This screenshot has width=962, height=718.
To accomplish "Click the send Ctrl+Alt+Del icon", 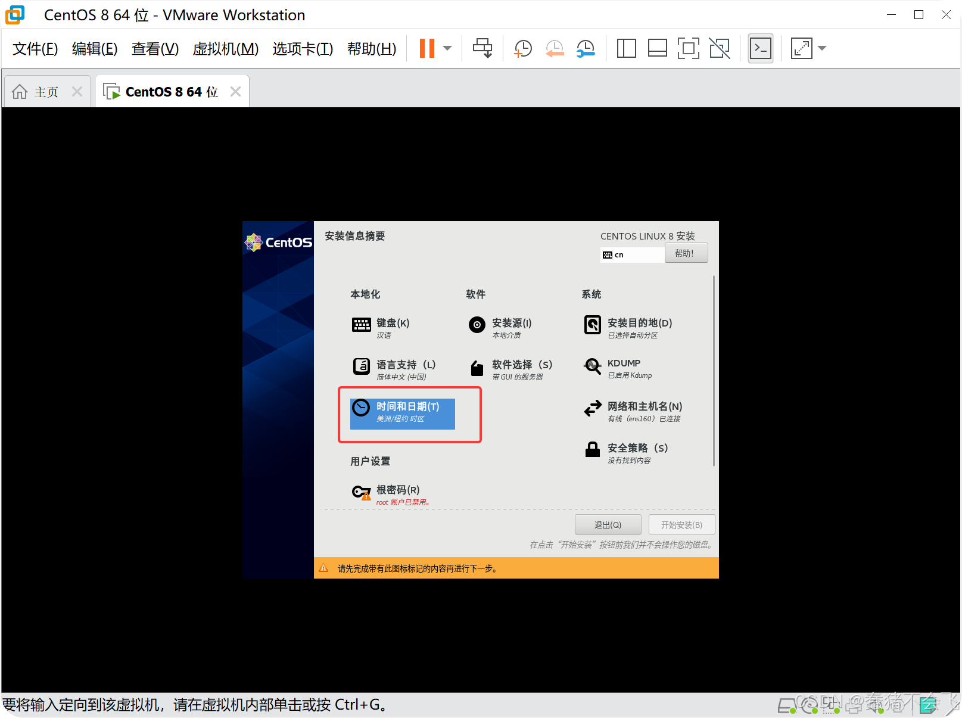I will [x=482, y=48].
